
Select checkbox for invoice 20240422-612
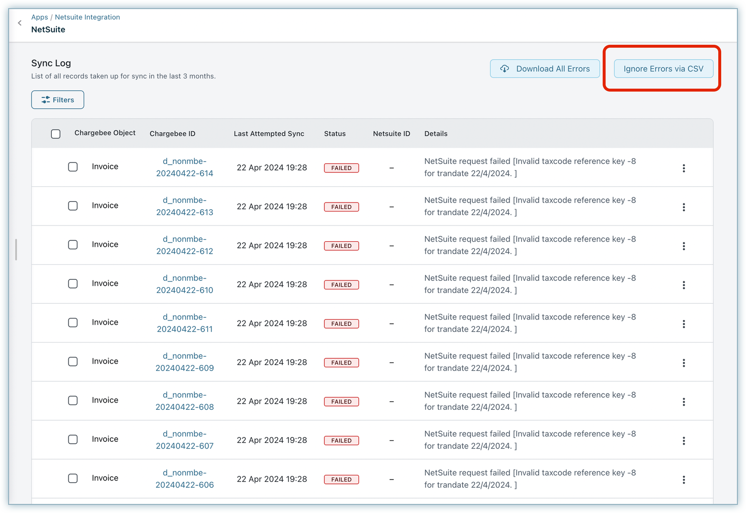pyautogui.click(x=73, y=245)
